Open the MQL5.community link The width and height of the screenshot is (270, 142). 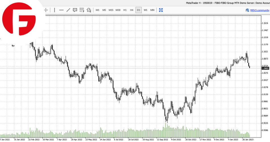tap(259, 10)
